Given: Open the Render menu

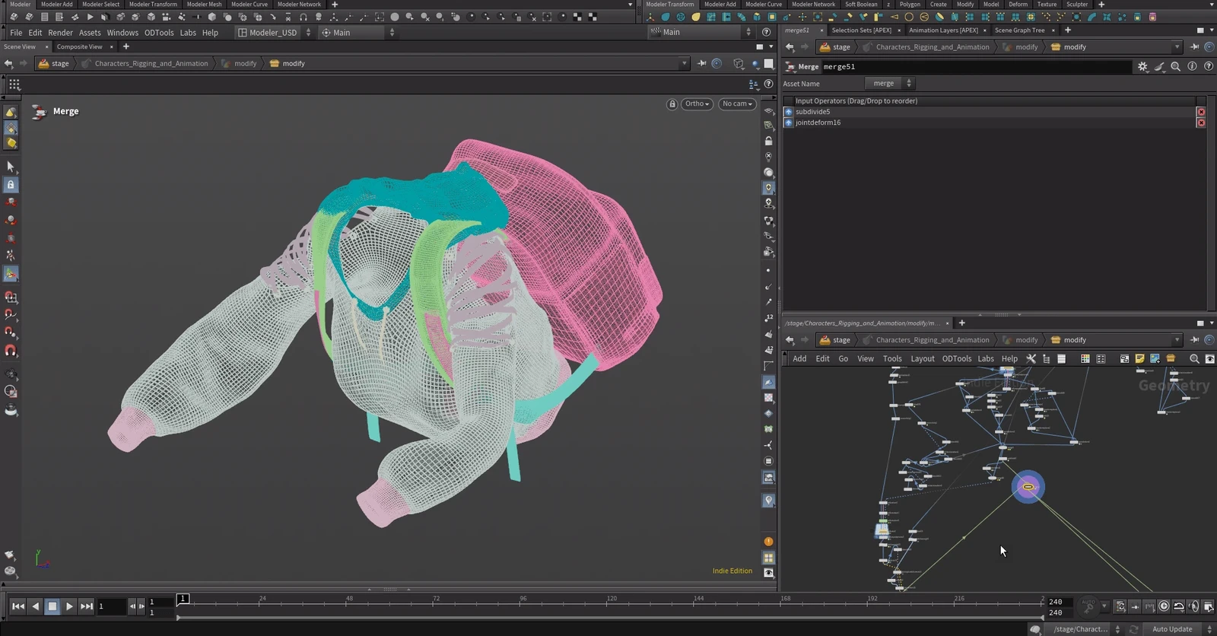Looking at the screenshot, I should 60,33.
